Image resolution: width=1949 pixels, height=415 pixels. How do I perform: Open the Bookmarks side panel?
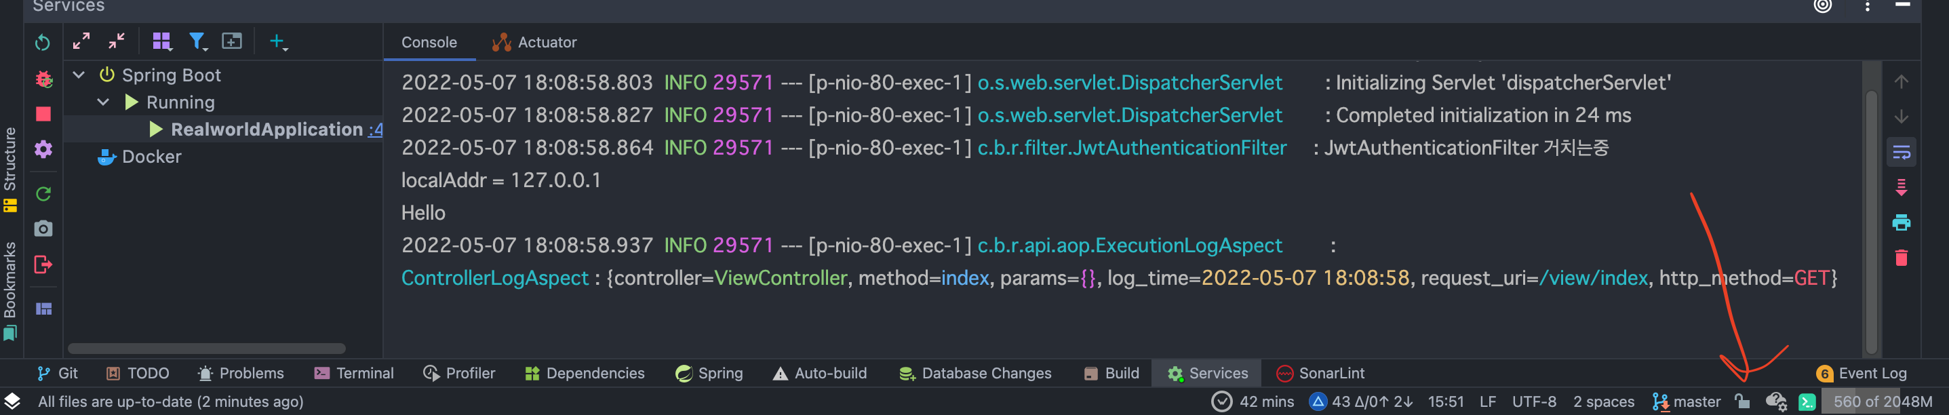click(x=10, y=291)
